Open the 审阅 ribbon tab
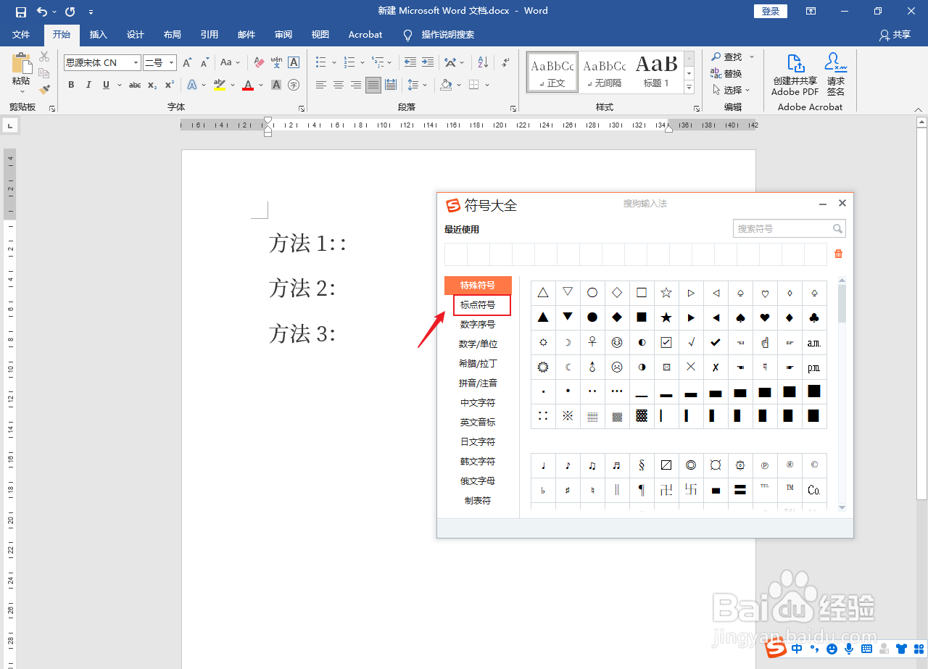The image size is (928, 669). tap(283, 34)
